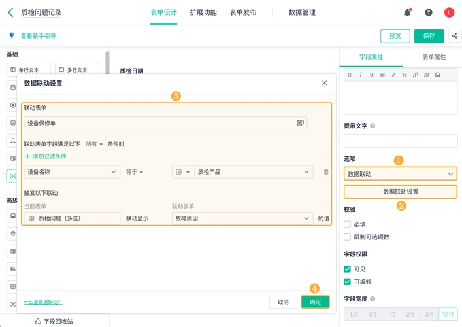Viewport: 462px width, 327px height.
Task: Change font color in rich text toolbar
Action: [393, 75]
